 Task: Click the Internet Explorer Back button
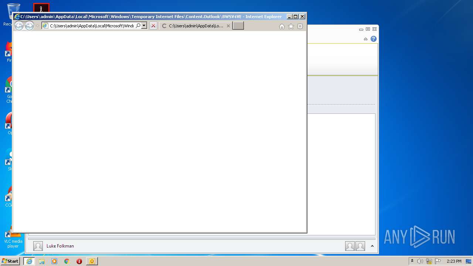click(19, 25)
